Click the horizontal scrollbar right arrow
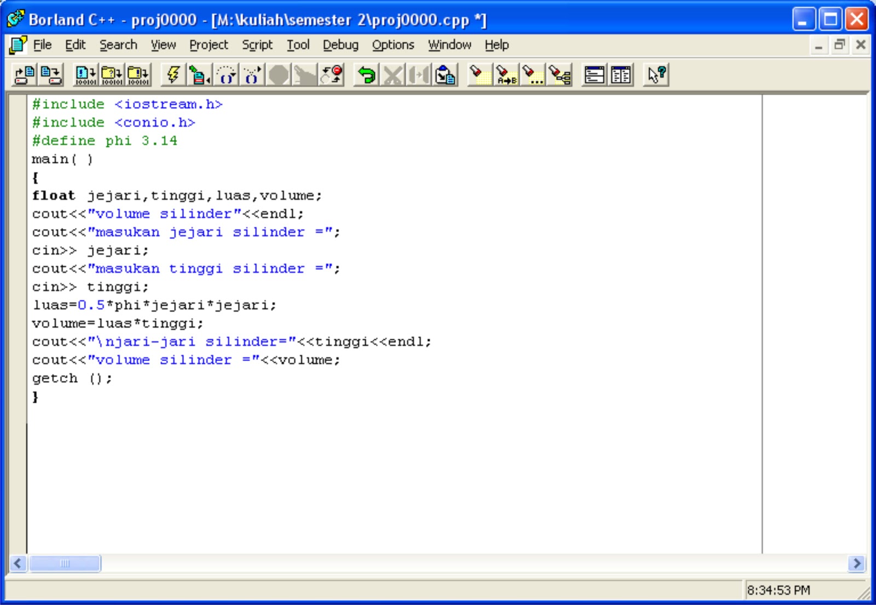The width and height of the screenshot is (876, 605). [856, 563]
